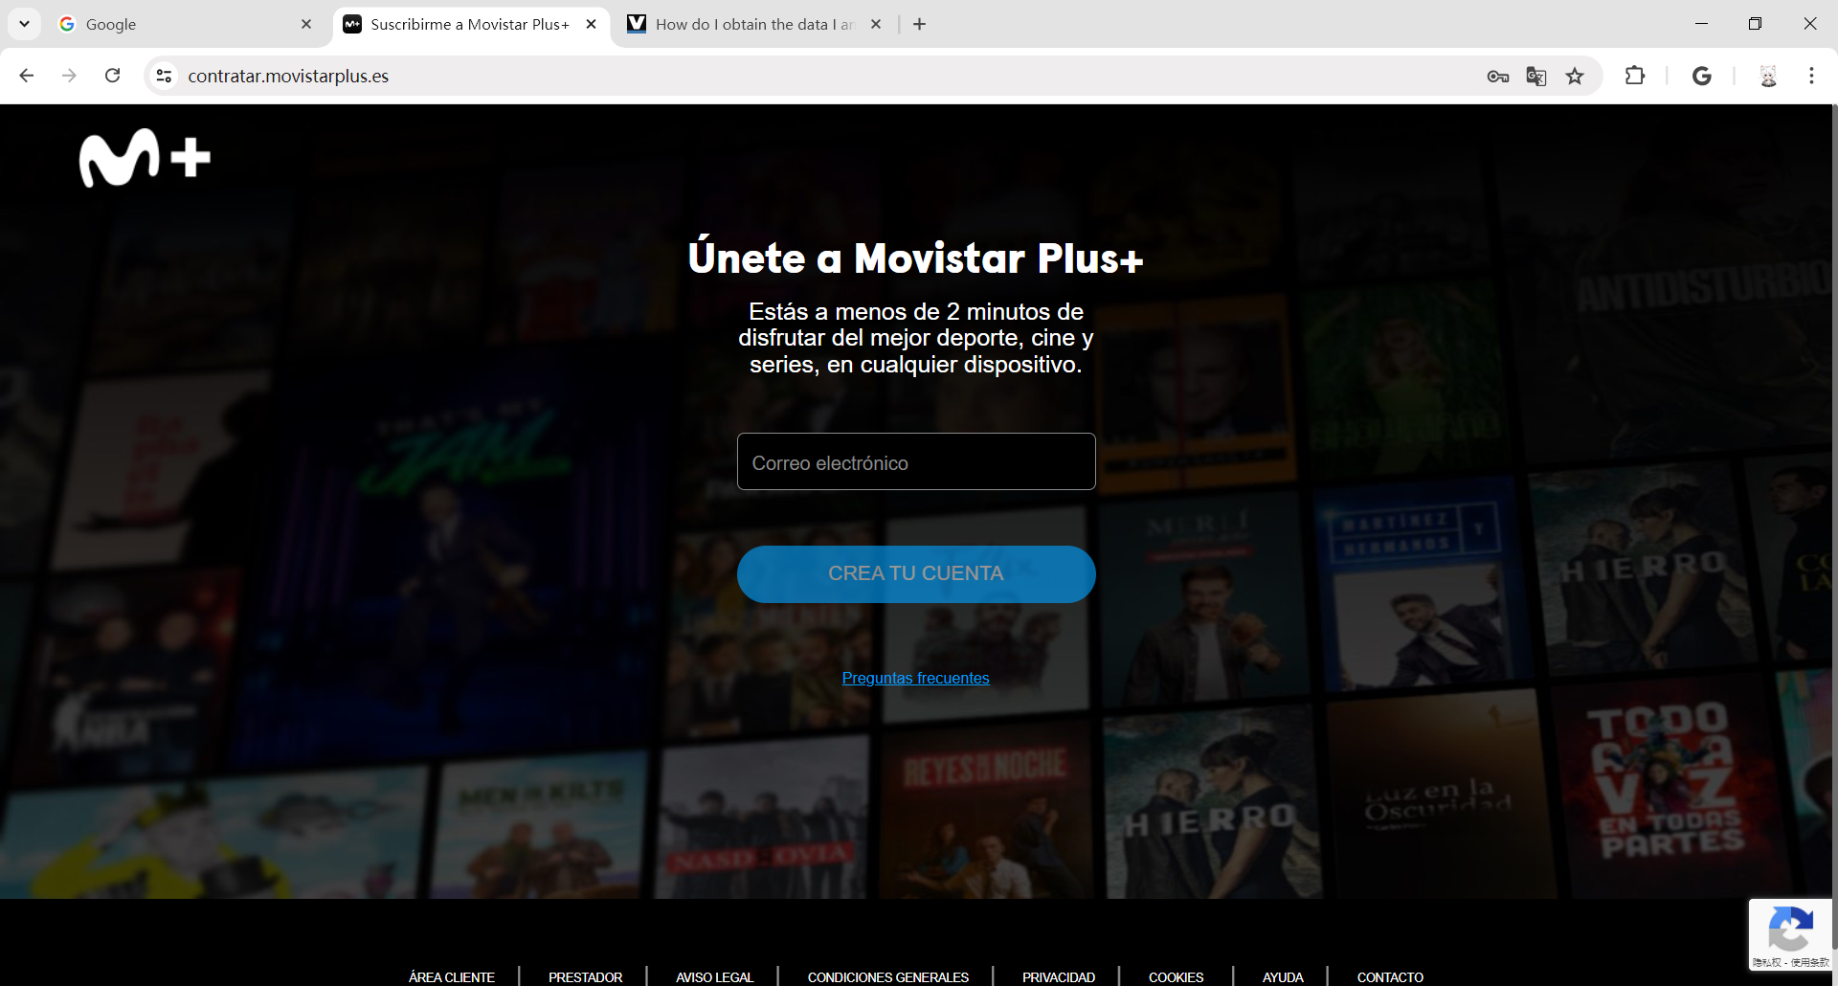Click the Google account G icon
This screenshot has height=986, width=1838.
[1702, 76]
